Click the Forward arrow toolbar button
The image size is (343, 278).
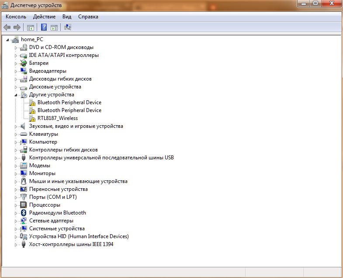coord(17,28)
